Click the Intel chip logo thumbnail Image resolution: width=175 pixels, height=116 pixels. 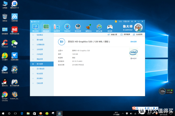(134, 52)
